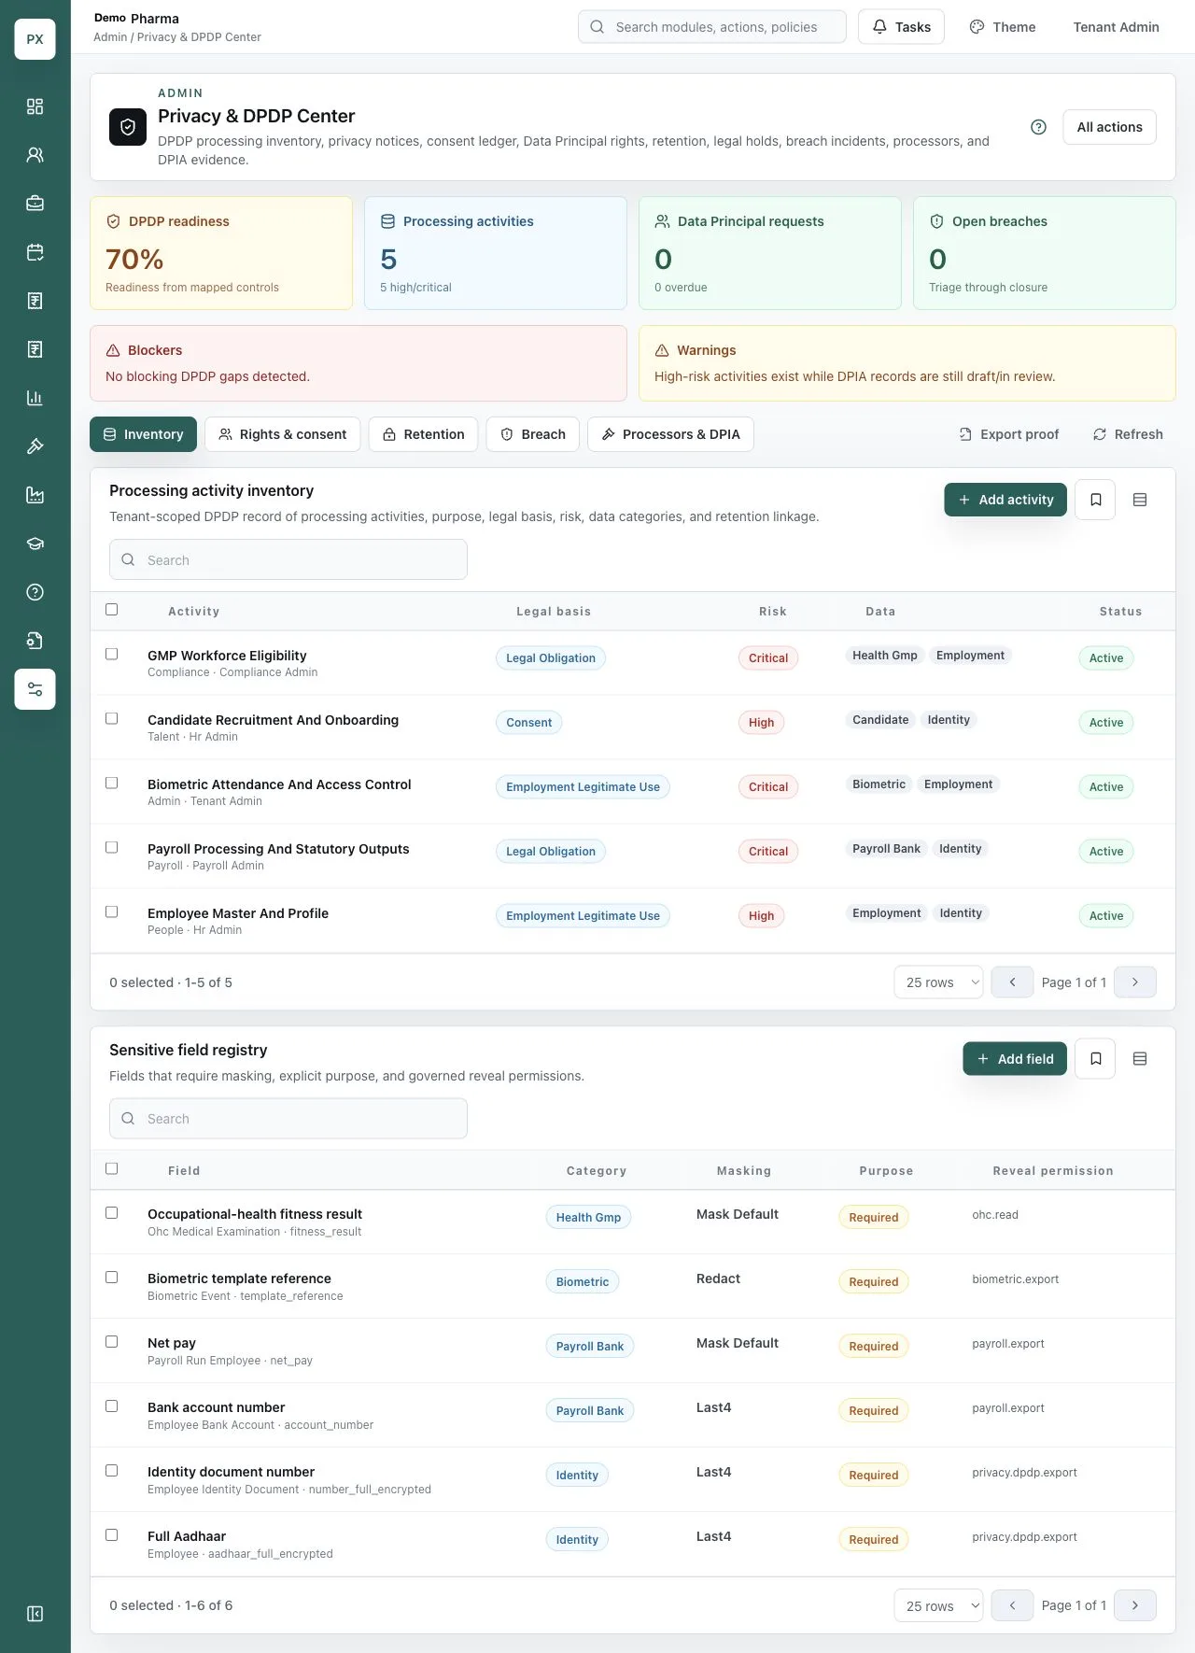Open the Processors & DPIA tab

670,434
